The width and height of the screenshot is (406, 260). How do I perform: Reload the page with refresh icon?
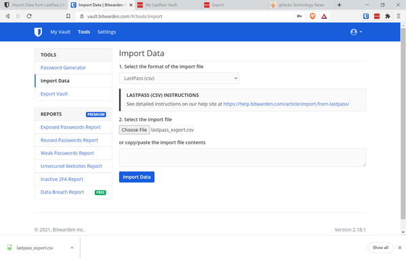29,16
